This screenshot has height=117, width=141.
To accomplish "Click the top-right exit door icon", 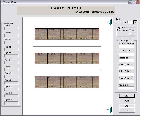I will coord(110,22).
